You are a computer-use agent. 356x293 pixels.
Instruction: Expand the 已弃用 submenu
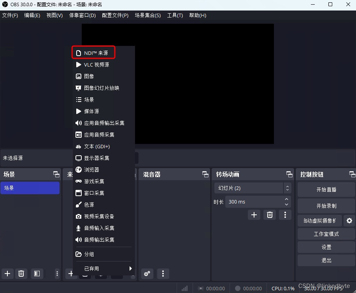pyautogui.click(x=104, y=269)
